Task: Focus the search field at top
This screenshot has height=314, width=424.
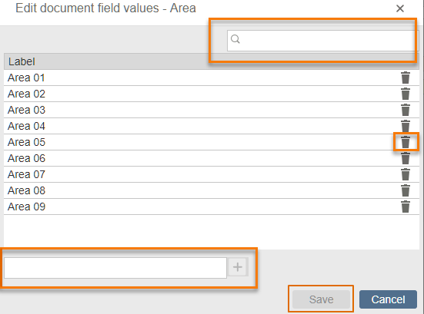Action: pyautogui.click(x=322, y=41)
